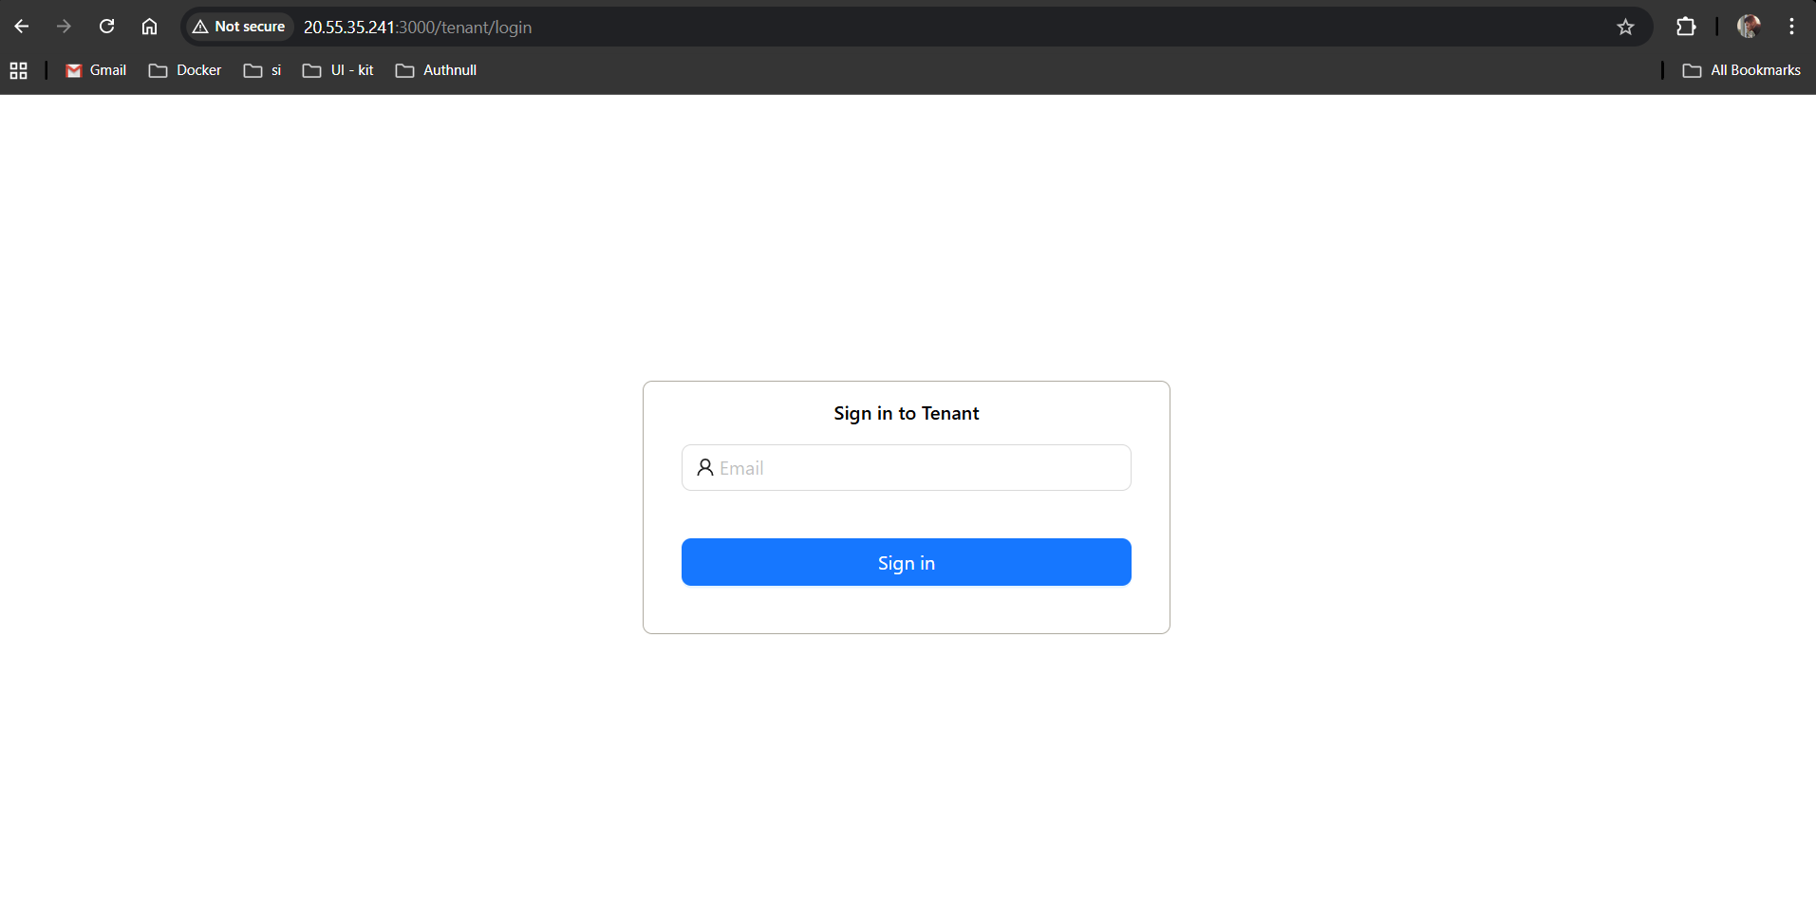Click the Not secure warning indicator
The height and width of the screenshot is (919, 1816).
238,26
